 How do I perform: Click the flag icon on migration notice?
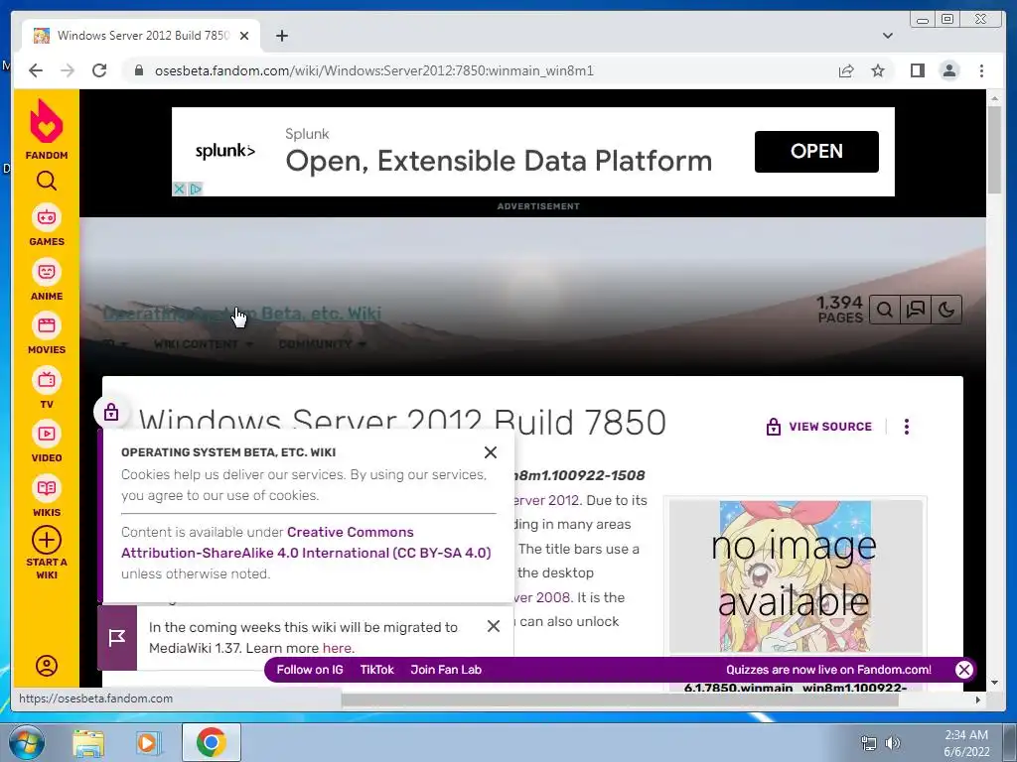coord(117,638)
